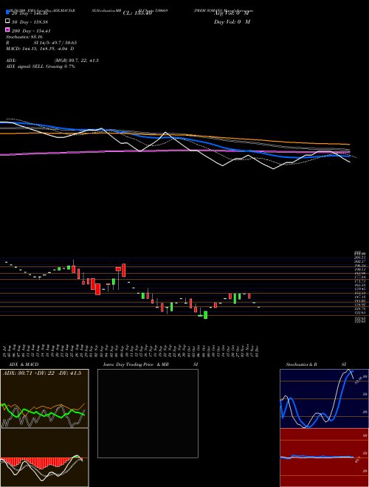Click the 'ADX: 30.71 +DY: 22 -DY: 41.5' header
The image size is (369, 487).
pos(41,373)
